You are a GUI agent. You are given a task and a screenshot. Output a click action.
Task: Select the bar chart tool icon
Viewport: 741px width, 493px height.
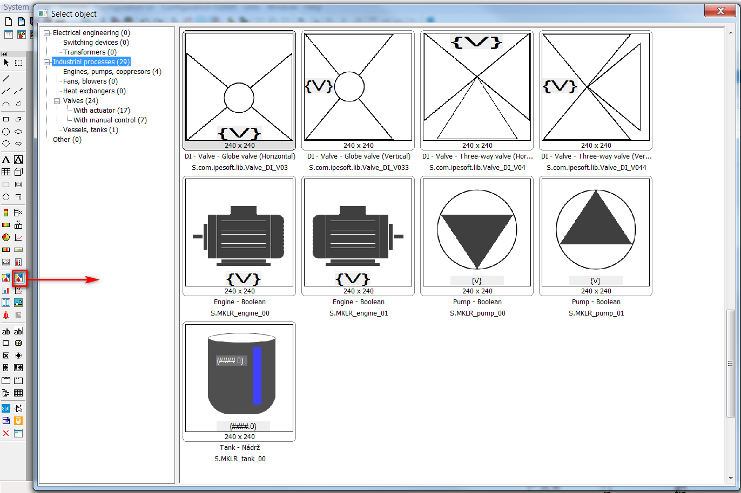pos(6,290)
